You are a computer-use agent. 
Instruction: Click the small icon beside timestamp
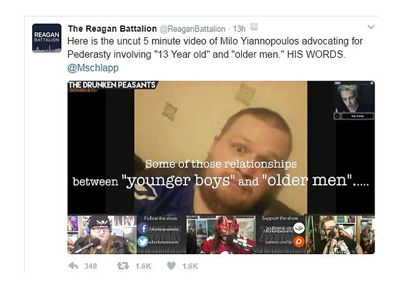(x=254, y=27)
